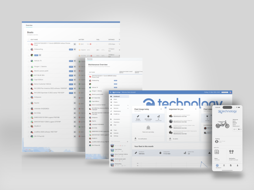This screenshot has height=190, width=254.
Task: Tap location pin tab in phone bottom bar
Action: (224, 165)
